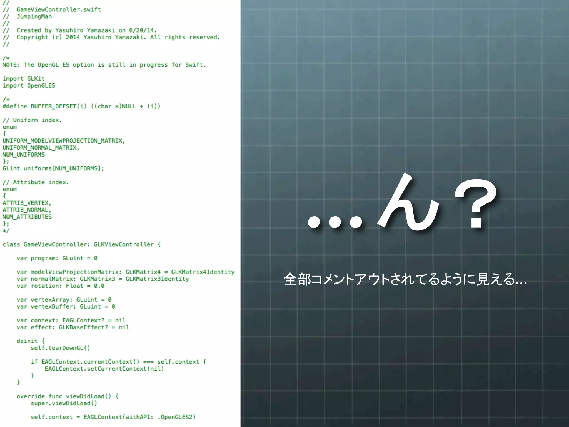Click 'var vertexBuffer: GLuint = 0' line
This screenshot has width=569, height=427.
(66, 307)
